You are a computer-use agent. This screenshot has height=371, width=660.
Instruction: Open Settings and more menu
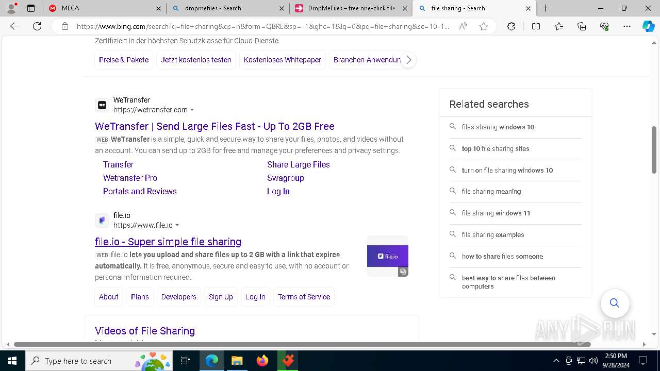click(627, 26)
